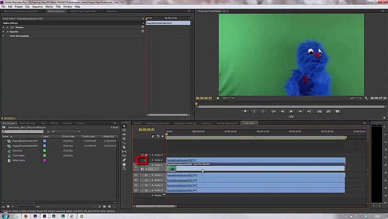Open the Windows Start button
This screenshot has height=219, width=388.
[5, 216]
